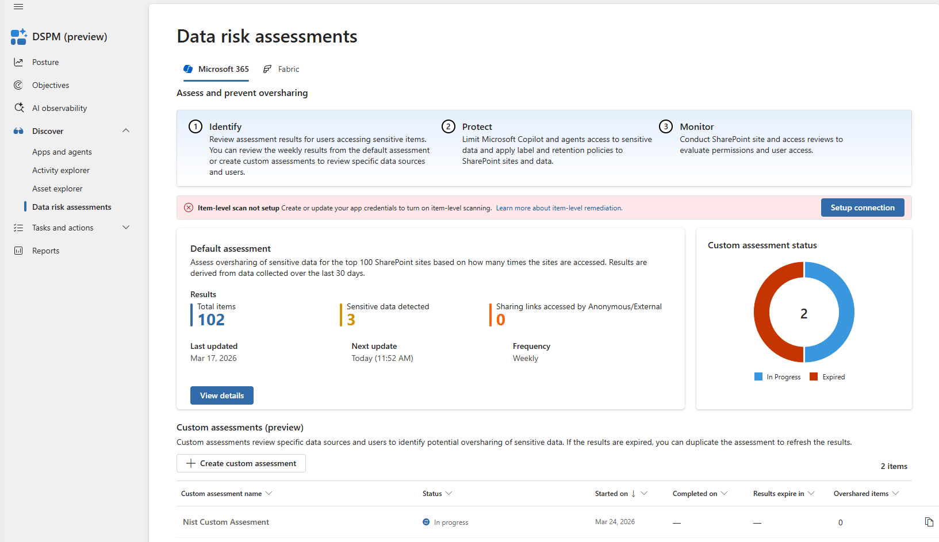Expand the Tasks and actions section

pyautogui.click(x=126, y=228)
